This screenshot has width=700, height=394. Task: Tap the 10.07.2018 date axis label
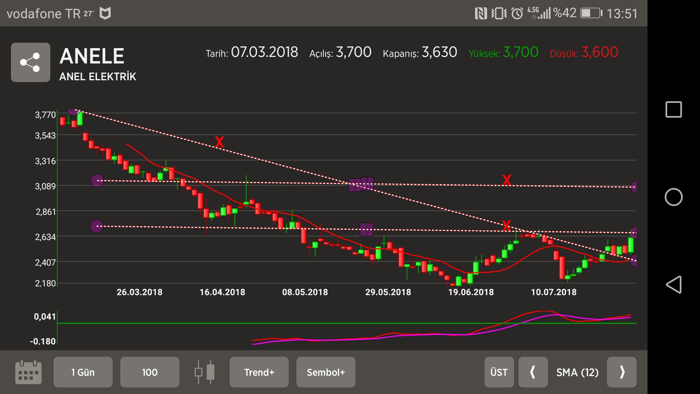[x=554, y=292]
